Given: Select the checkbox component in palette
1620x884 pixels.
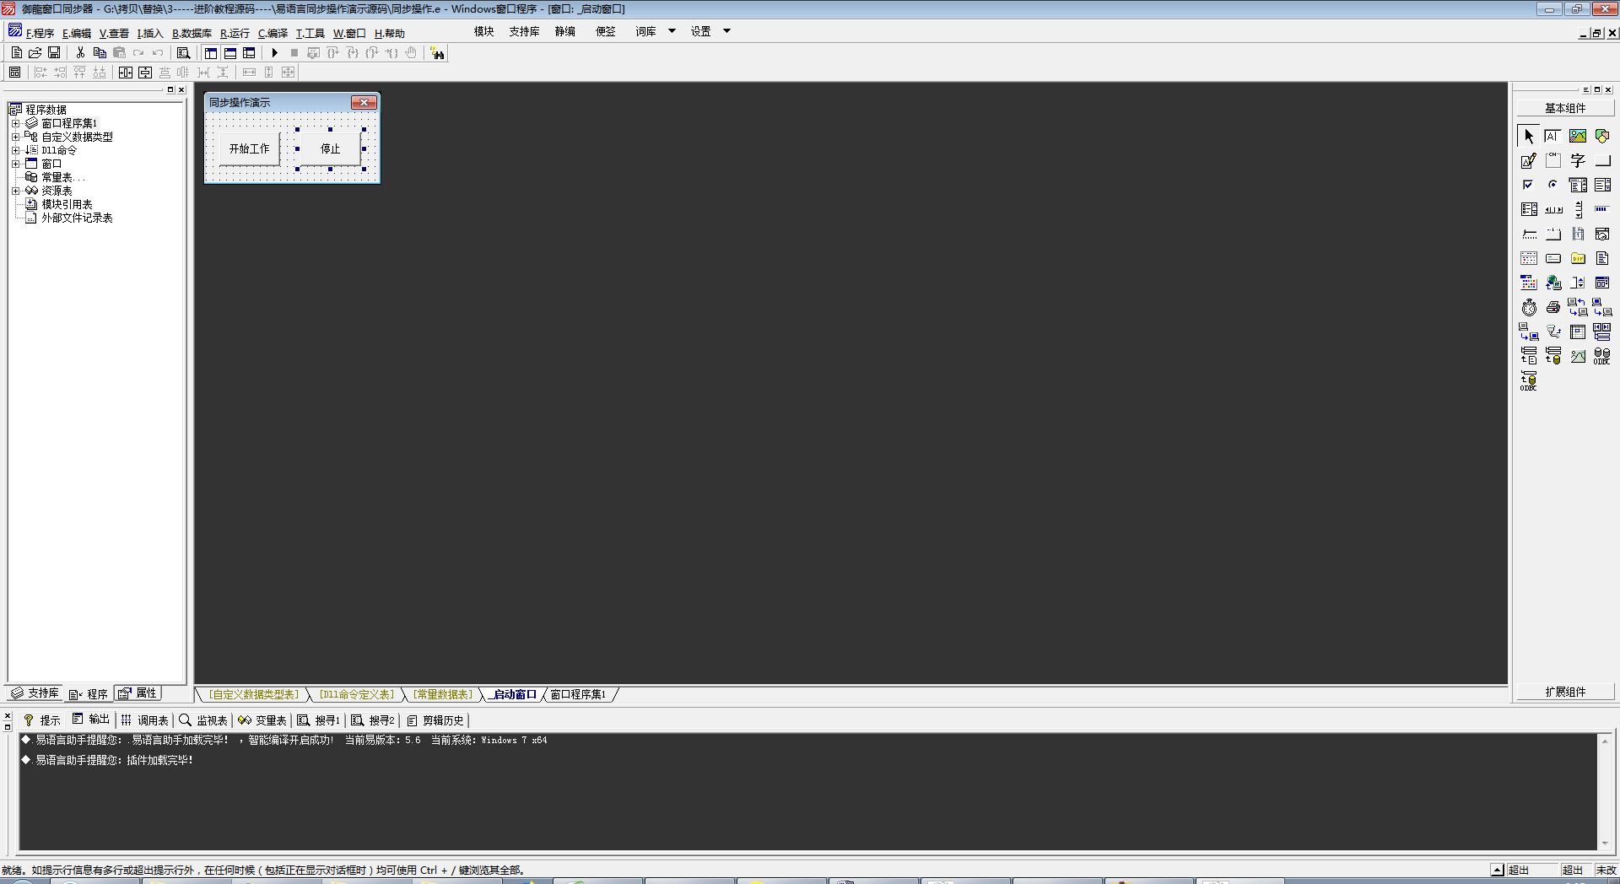Looking at the screenshot, I should [1528, 185].
